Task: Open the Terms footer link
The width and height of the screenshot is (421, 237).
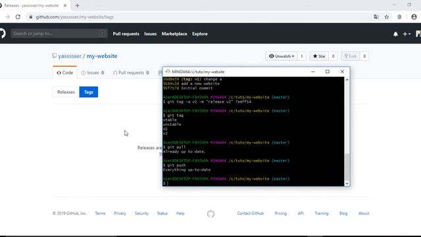Action: 100,213
